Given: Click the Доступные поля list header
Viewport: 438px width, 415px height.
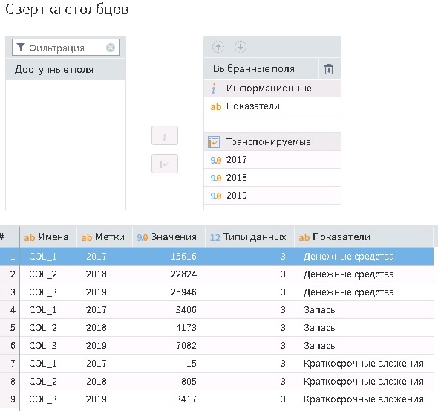Looking at the screenshot, I should (x=65, y=69).
